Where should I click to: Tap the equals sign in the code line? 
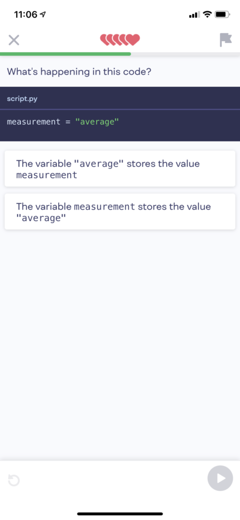click(x=68, y=122)
